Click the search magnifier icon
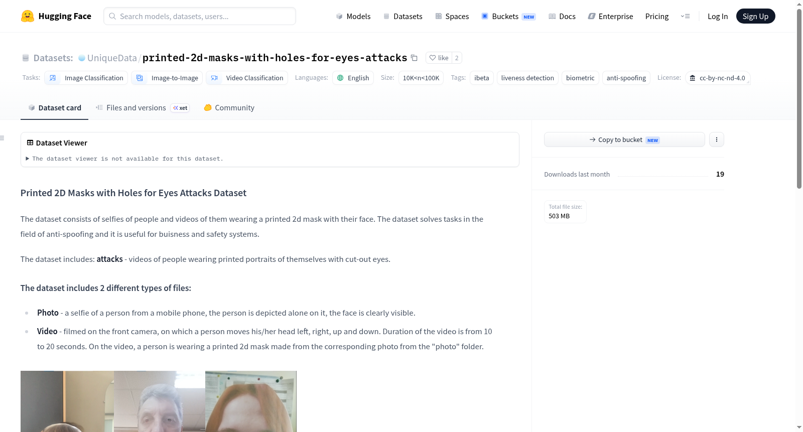This screenshot has height=432, width=803. click(x=112, y=16)
